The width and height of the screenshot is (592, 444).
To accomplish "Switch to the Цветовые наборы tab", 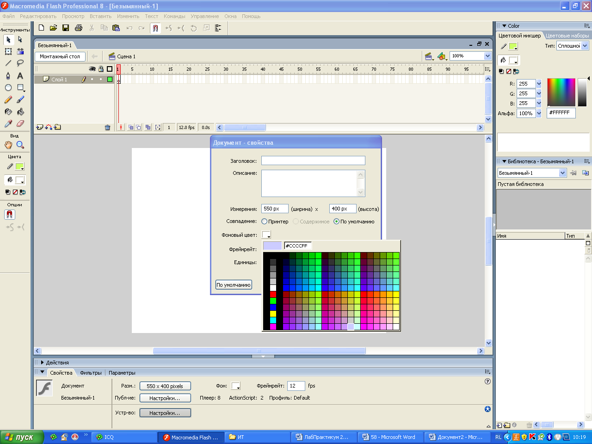I will pos(567,36).
